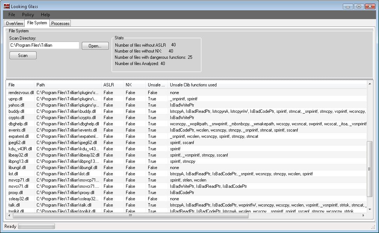Click the horizontal scrollbar right arrow
The height and width of the screenshot is (233, 379).
[x=363, y=215]
